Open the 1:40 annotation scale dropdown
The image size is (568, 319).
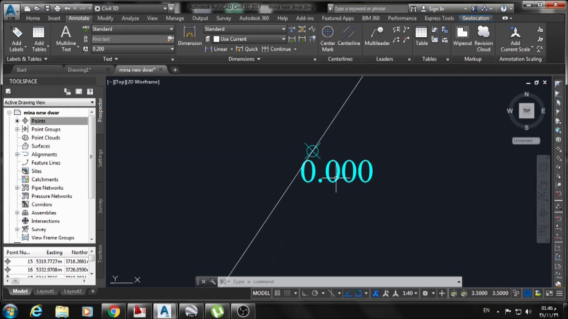[x=410, y=293]
